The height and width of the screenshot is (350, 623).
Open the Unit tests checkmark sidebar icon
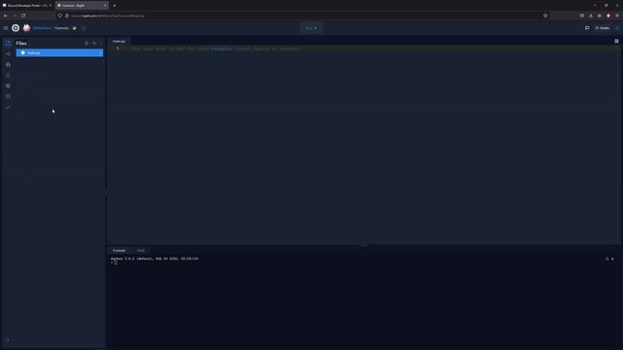tap(8, 107)
